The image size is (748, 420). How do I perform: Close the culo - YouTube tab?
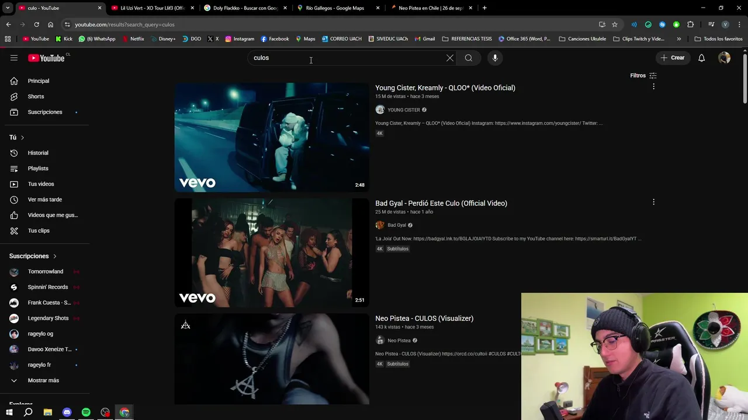coord(99,8)
